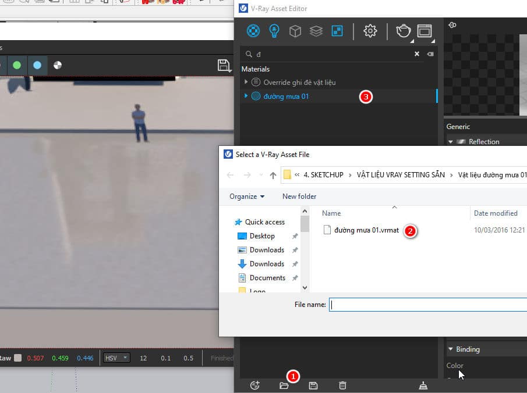Expand the Override ghi đè vật liệu entry
The height and width of the screenshot is (393, 527).
pyautogui.click(x=246, y=82)
